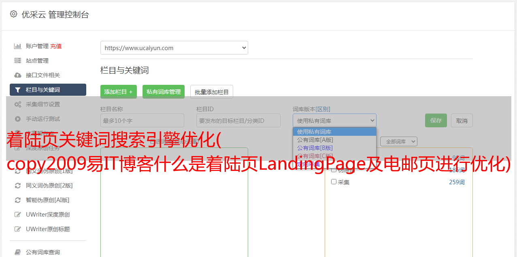
Task: Select 公有词库[B版] option in list
Action: click(x=334, y=148)
